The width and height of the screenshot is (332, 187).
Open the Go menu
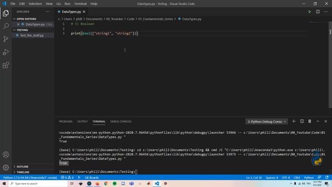coord(59,4)
